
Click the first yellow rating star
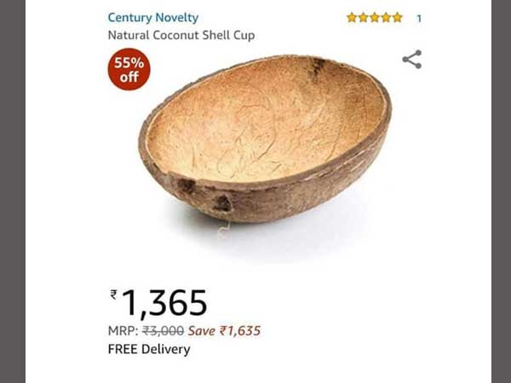point(352,18)
